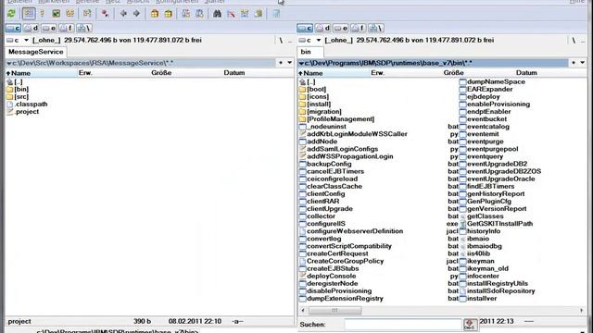
Task: Select drive f in left drive bar
Action: pyautogui.click(x=67, y=28)
